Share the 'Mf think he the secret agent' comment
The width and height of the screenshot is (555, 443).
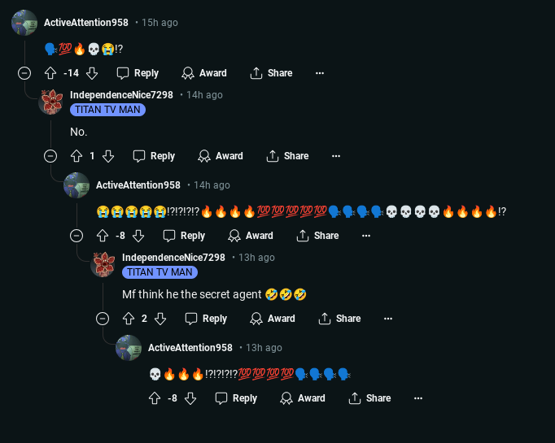[x=339, y=319]
